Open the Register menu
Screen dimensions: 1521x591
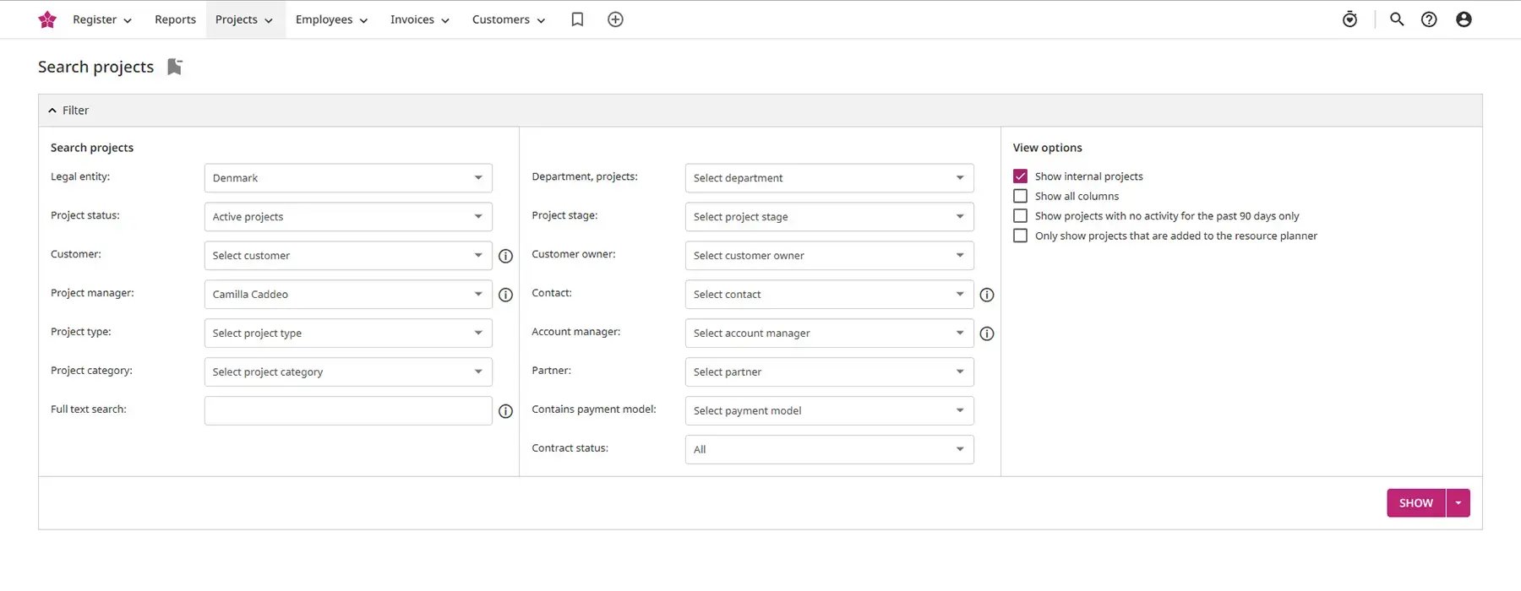pyautogui.click(x=102, y=19)
